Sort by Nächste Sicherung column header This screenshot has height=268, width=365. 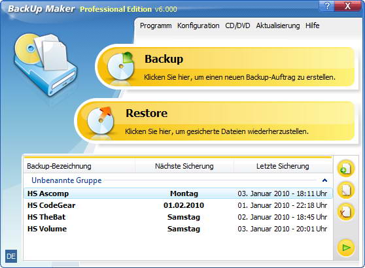184,166
